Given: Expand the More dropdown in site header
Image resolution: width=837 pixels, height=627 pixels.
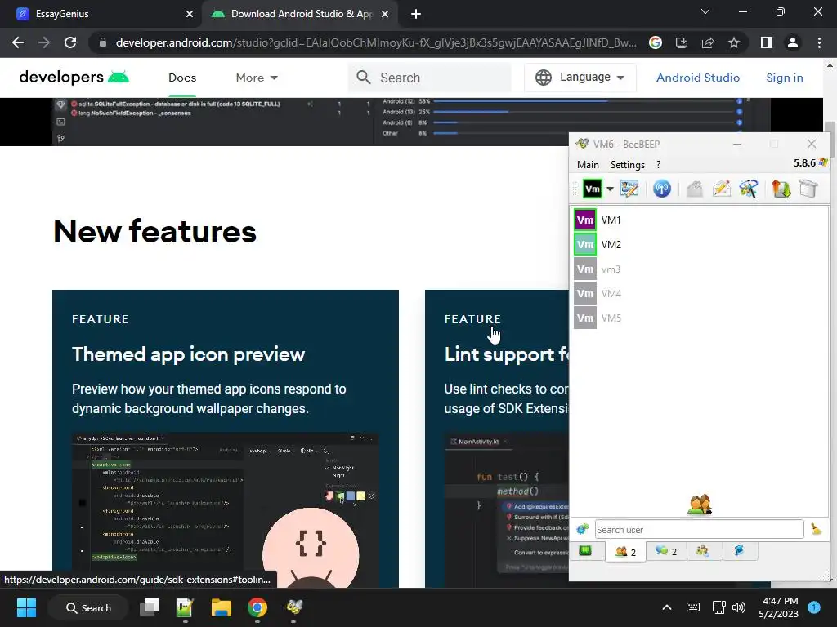Looking at the screenshot, I should coord(257,78).
